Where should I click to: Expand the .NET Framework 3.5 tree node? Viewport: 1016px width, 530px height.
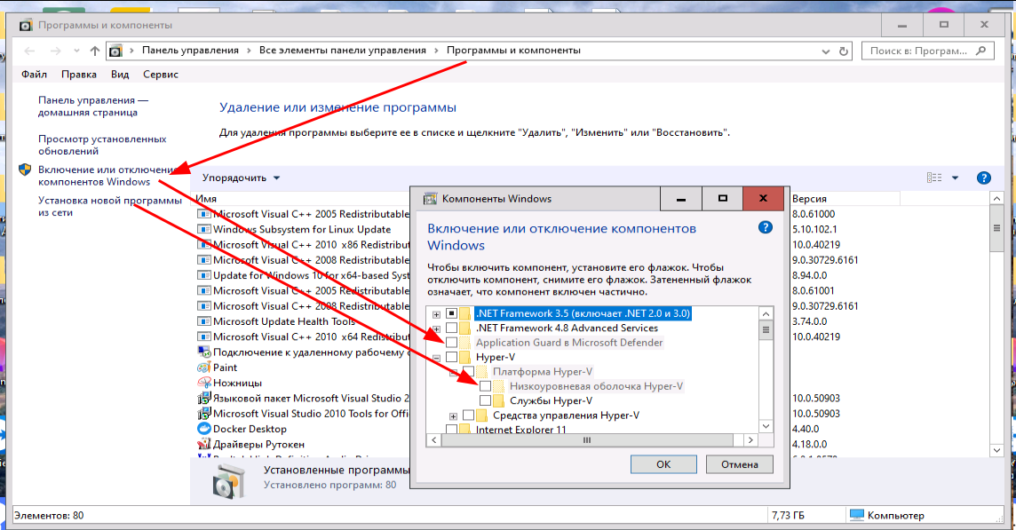pos(436,314)
